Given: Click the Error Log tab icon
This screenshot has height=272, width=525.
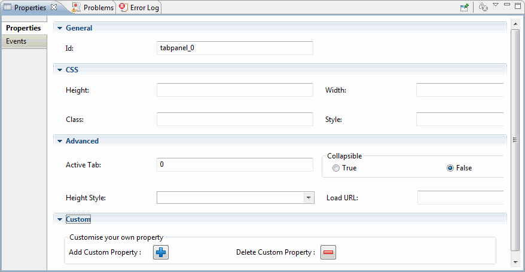Looking at the screenshot, I should [x=124, y=7].
